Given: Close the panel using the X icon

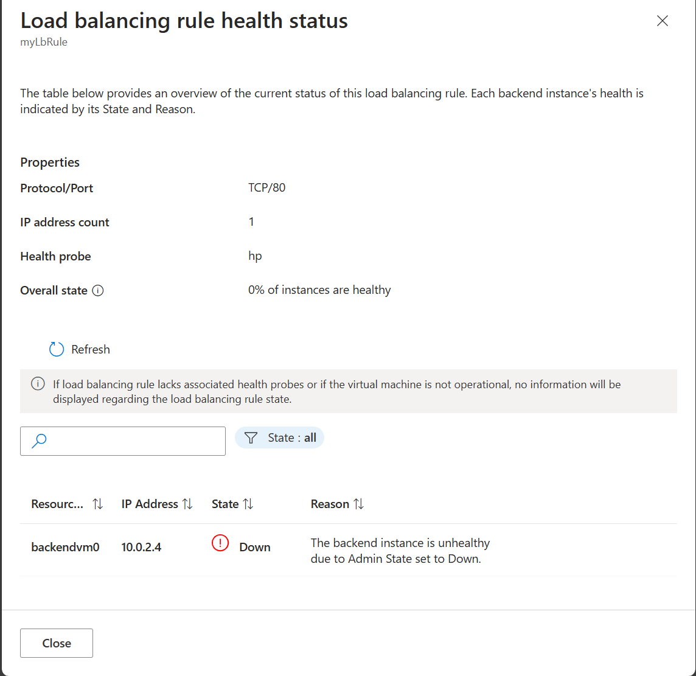Looking at the screenshot, I should coord(663,21).
